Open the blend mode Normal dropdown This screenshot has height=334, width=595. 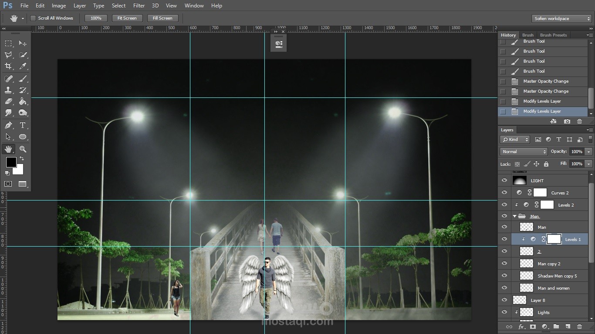click(524, 152)
